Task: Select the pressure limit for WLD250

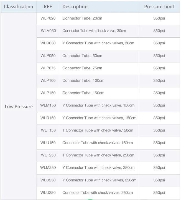Action: [x=159, y=180]
